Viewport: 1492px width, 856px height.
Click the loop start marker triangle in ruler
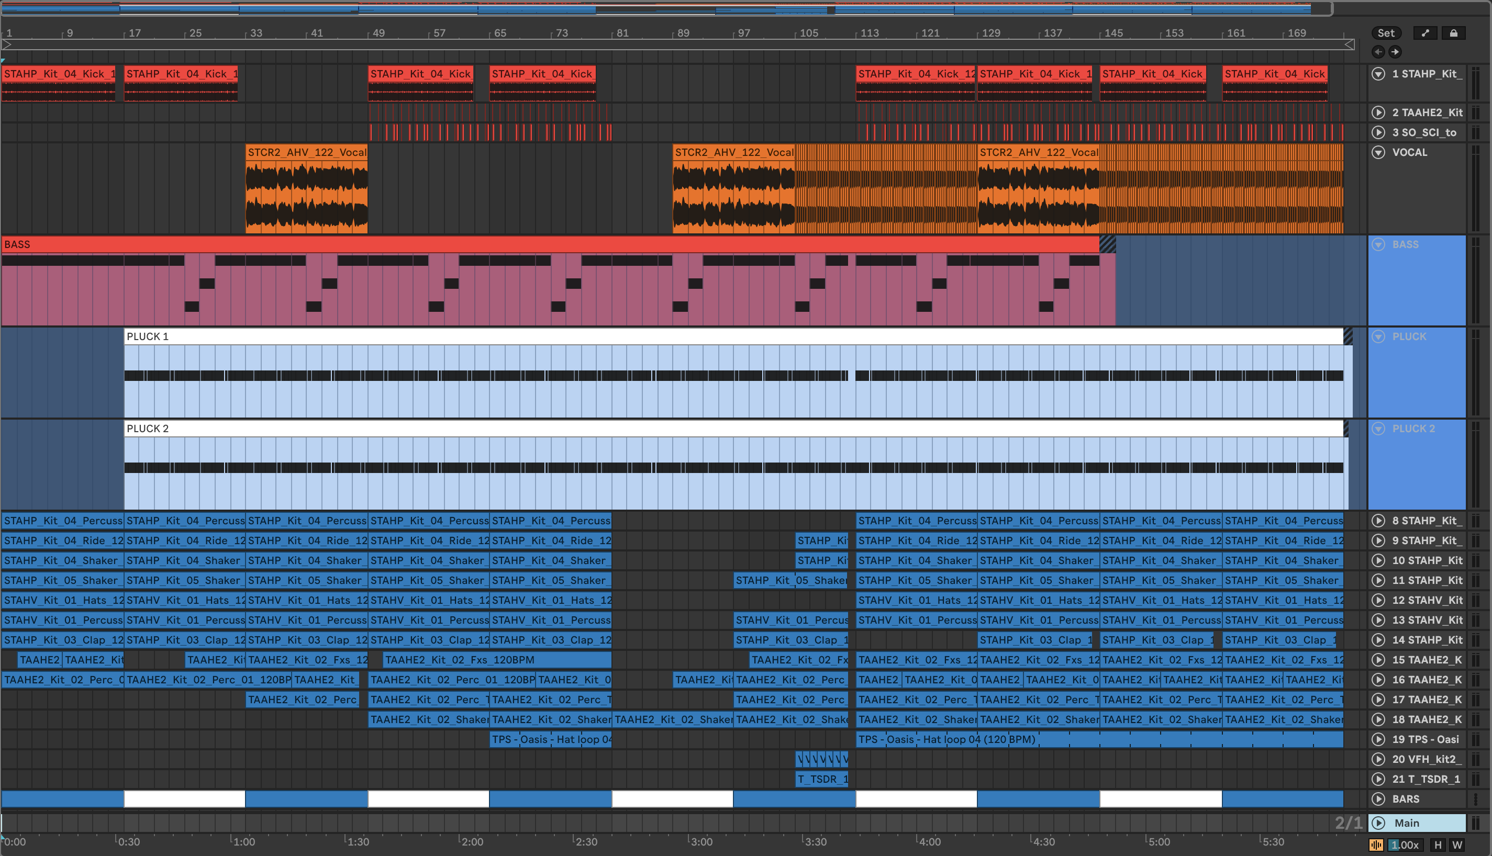(7, 44)
